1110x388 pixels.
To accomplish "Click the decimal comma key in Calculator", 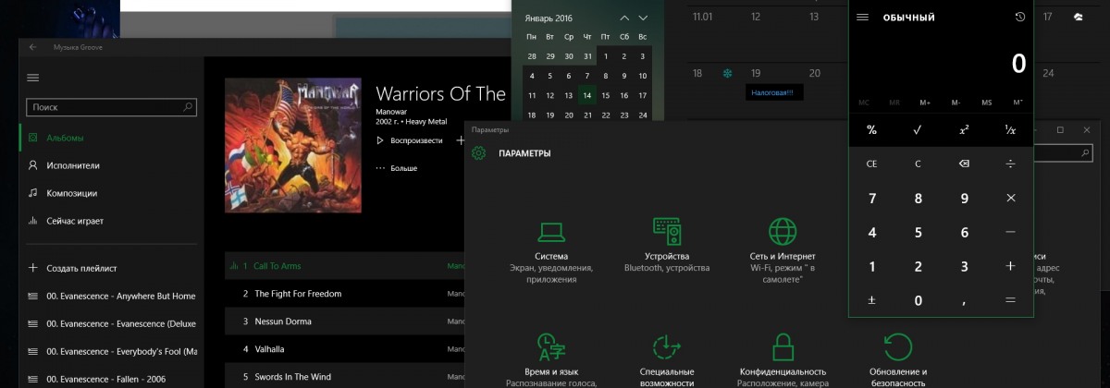I will (964, 300).
